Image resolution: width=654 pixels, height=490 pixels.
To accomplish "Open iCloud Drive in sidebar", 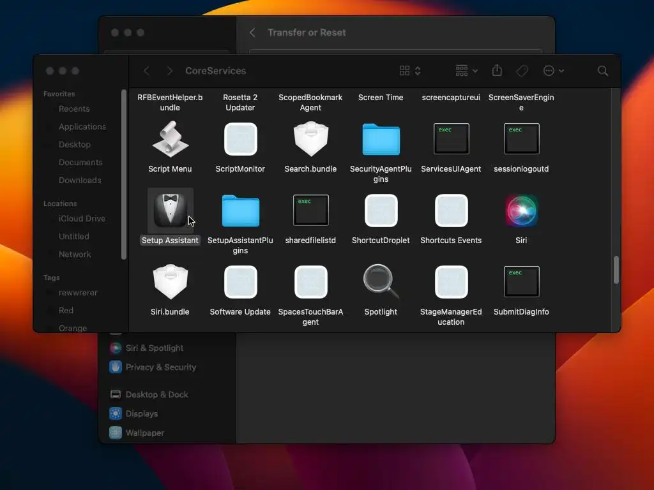I will 82,219.
